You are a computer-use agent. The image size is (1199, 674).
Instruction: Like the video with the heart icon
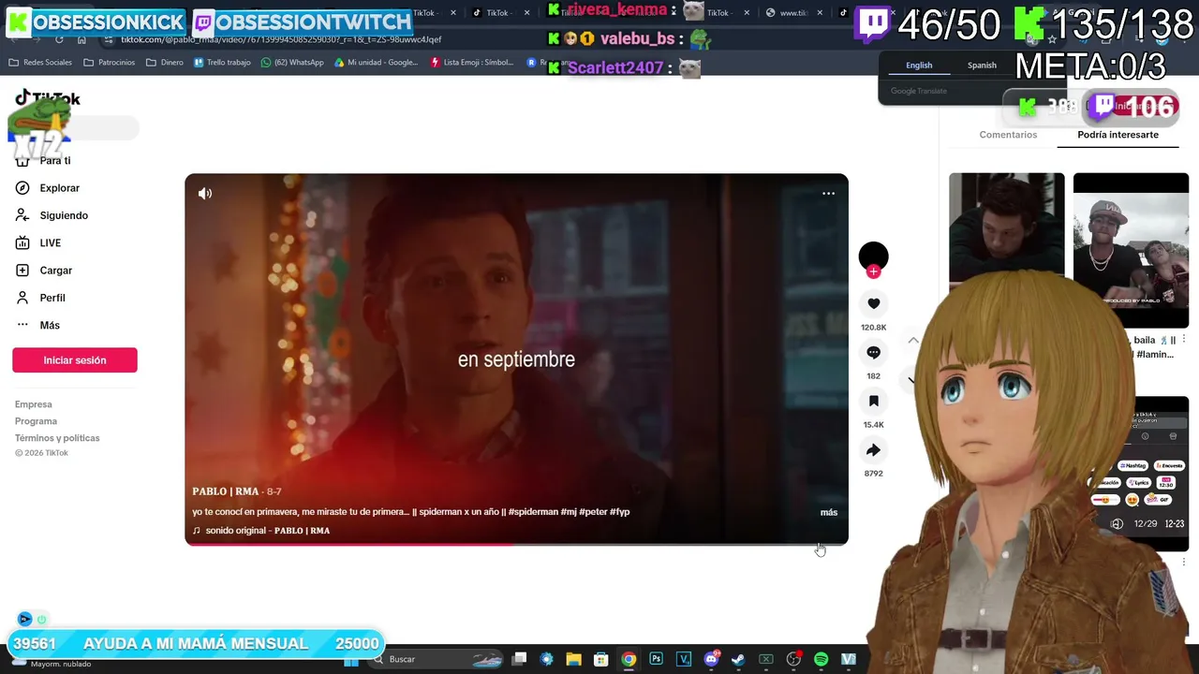(x=873, y=303)
